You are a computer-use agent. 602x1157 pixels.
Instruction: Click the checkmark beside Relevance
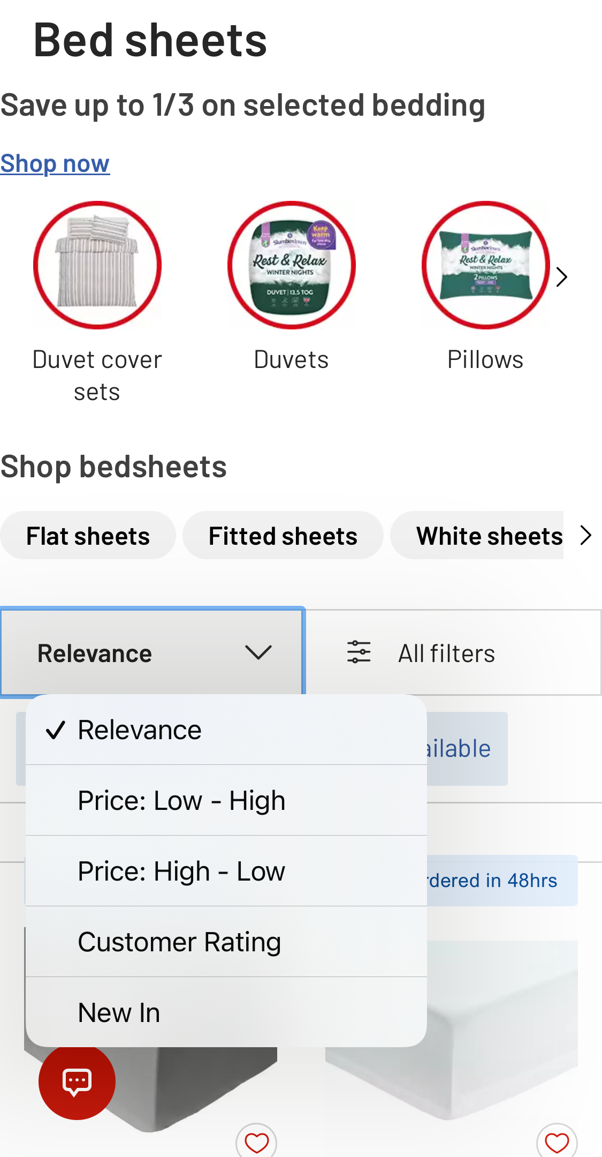tap(58, 728)
